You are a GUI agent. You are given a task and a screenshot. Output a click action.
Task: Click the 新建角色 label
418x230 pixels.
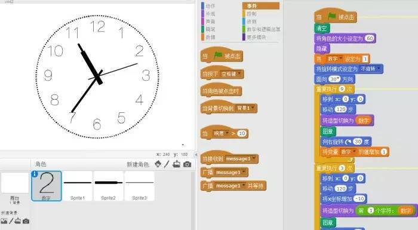[138, 164]
